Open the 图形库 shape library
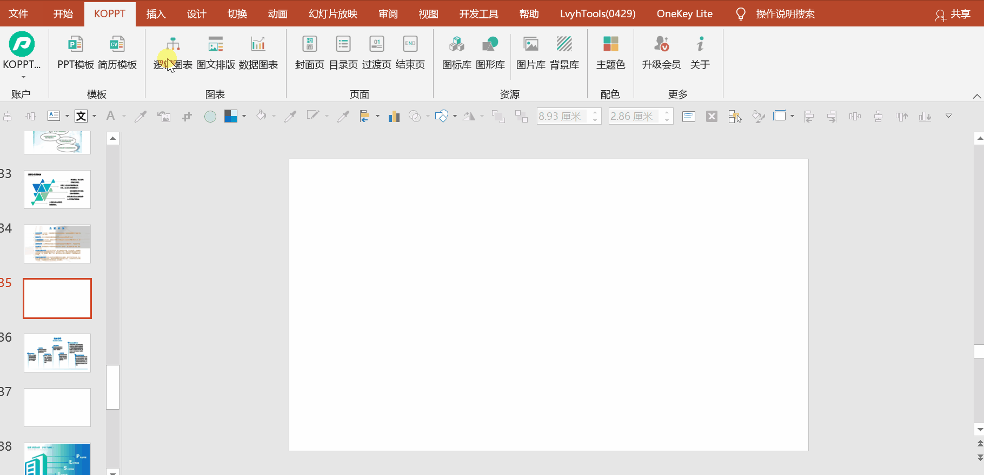The image size is (984, 475). 490,52
